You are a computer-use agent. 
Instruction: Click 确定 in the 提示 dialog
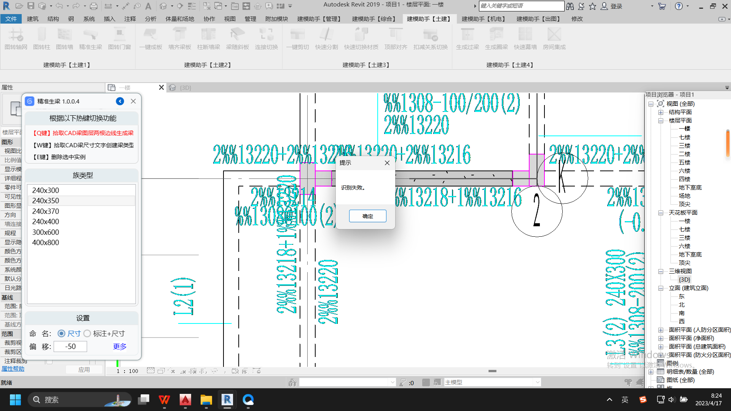pyautogui.click(x=367, y=216)
